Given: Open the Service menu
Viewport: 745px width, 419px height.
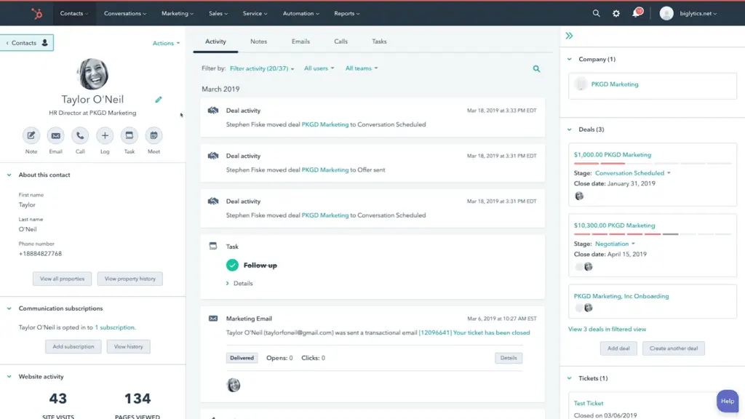Looking at the screenshot, I should click(255, 13).
